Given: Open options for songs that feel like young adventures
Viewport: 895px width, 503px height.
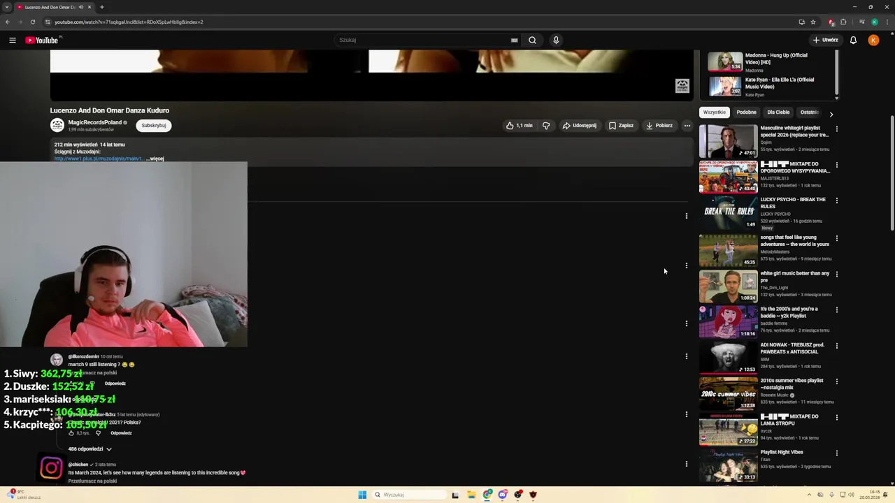Looking at the screenshot, I should (x=836, y=238).
